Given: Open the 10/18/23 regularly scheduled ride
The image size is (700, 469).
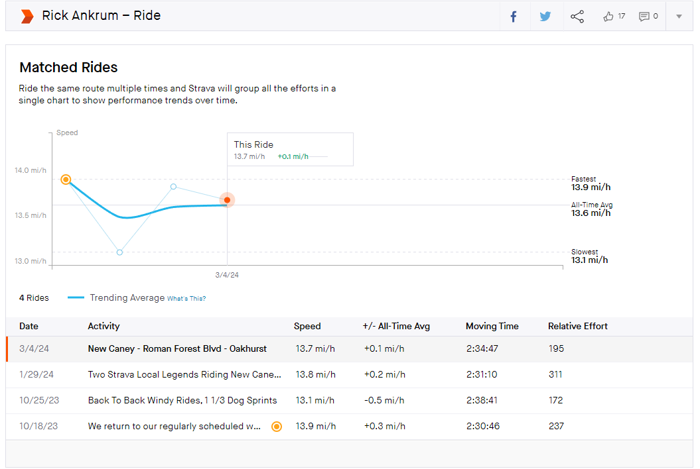Looking at the screenshot, I should coord(174,426).
